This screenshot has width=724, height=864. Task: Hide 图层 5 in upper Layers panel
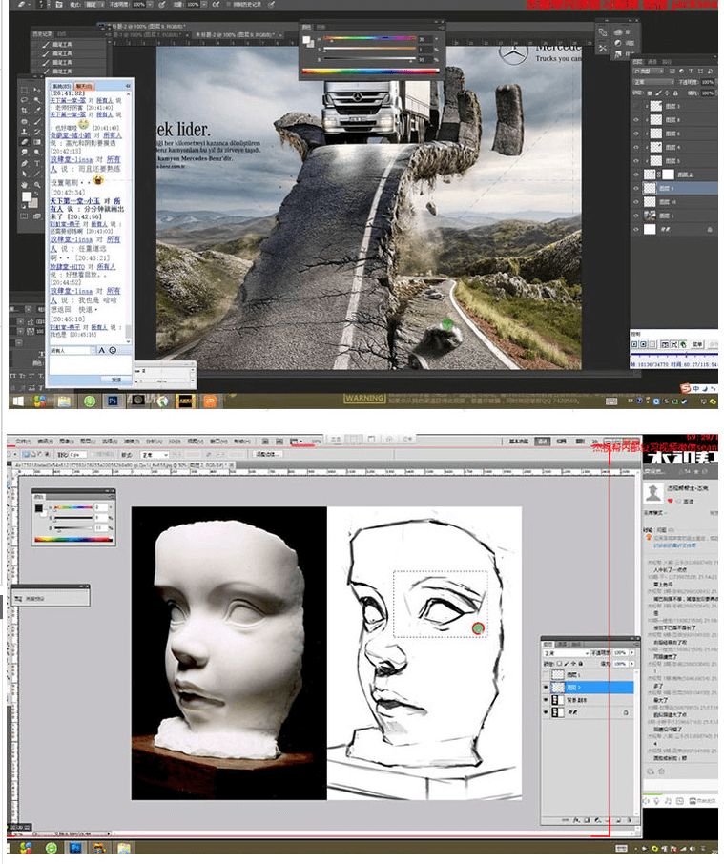point(636,161)
